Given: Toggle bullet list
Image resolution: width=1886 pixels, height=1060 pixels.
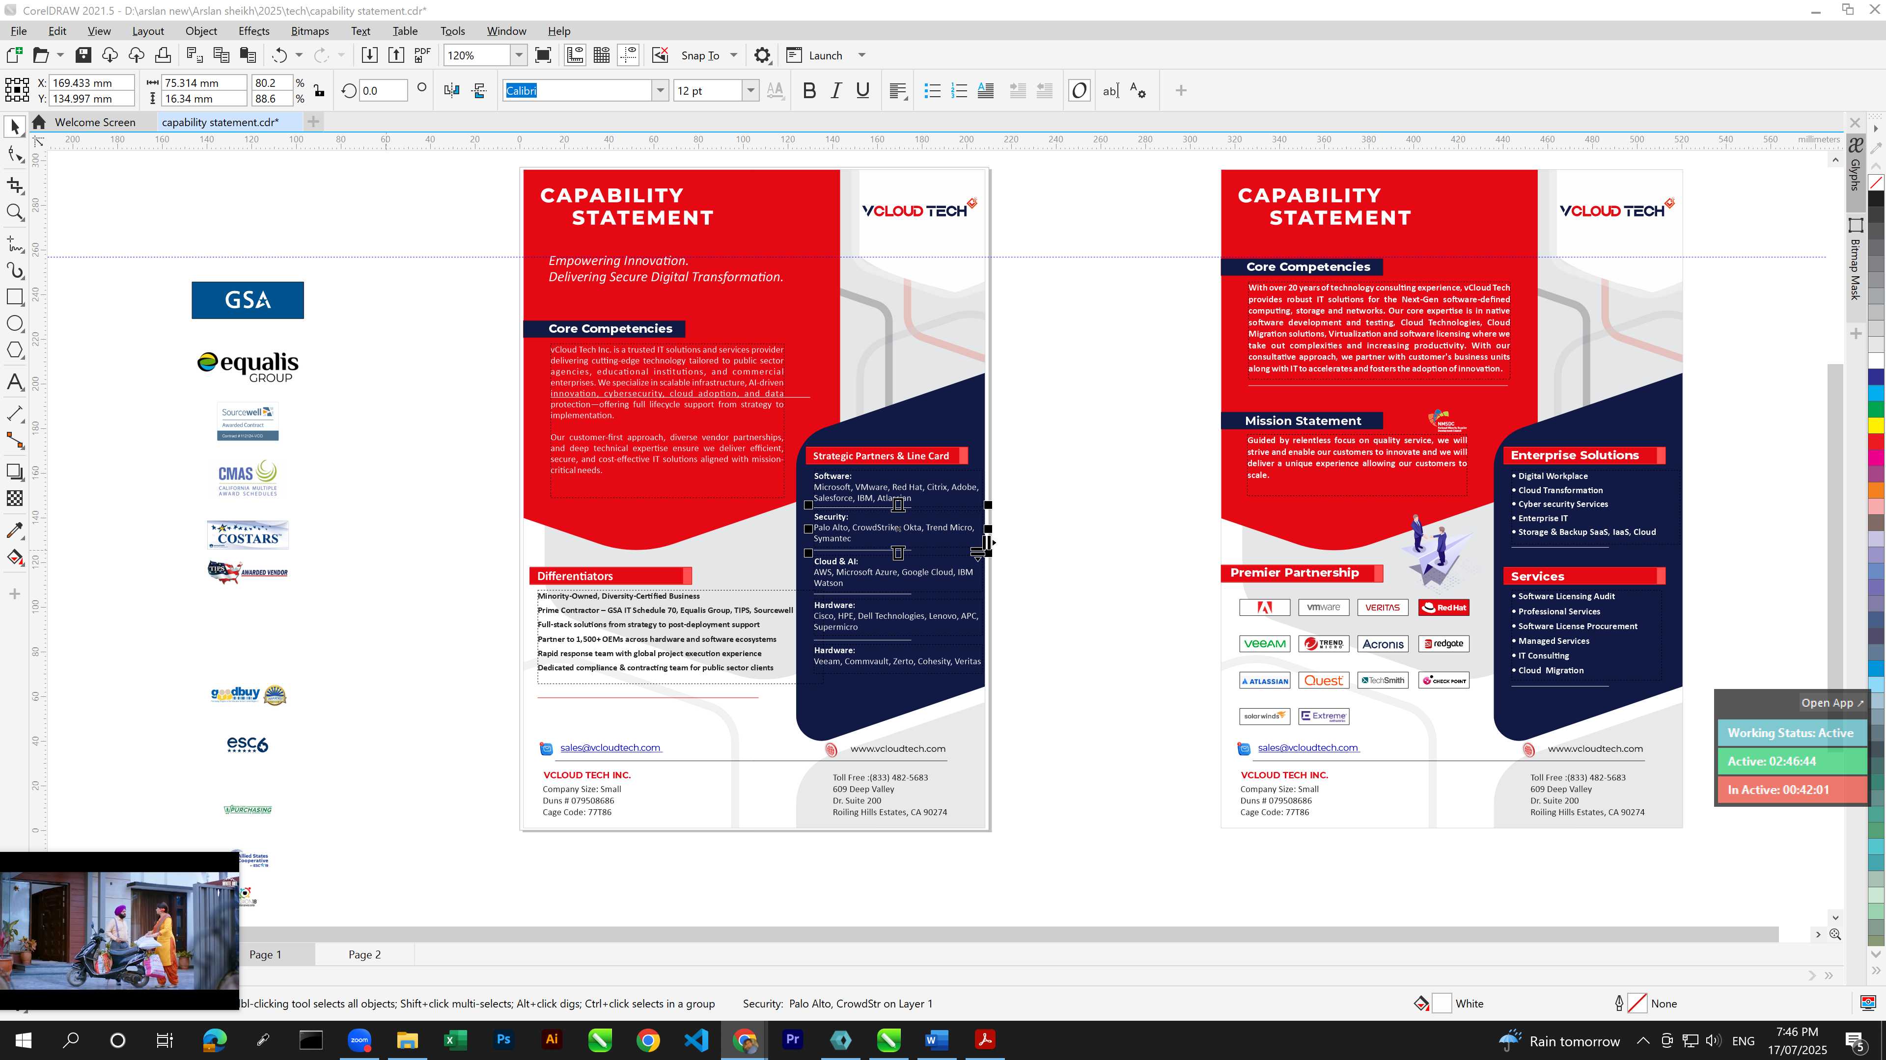Looking at the screenshot, I should click(932, 91).
